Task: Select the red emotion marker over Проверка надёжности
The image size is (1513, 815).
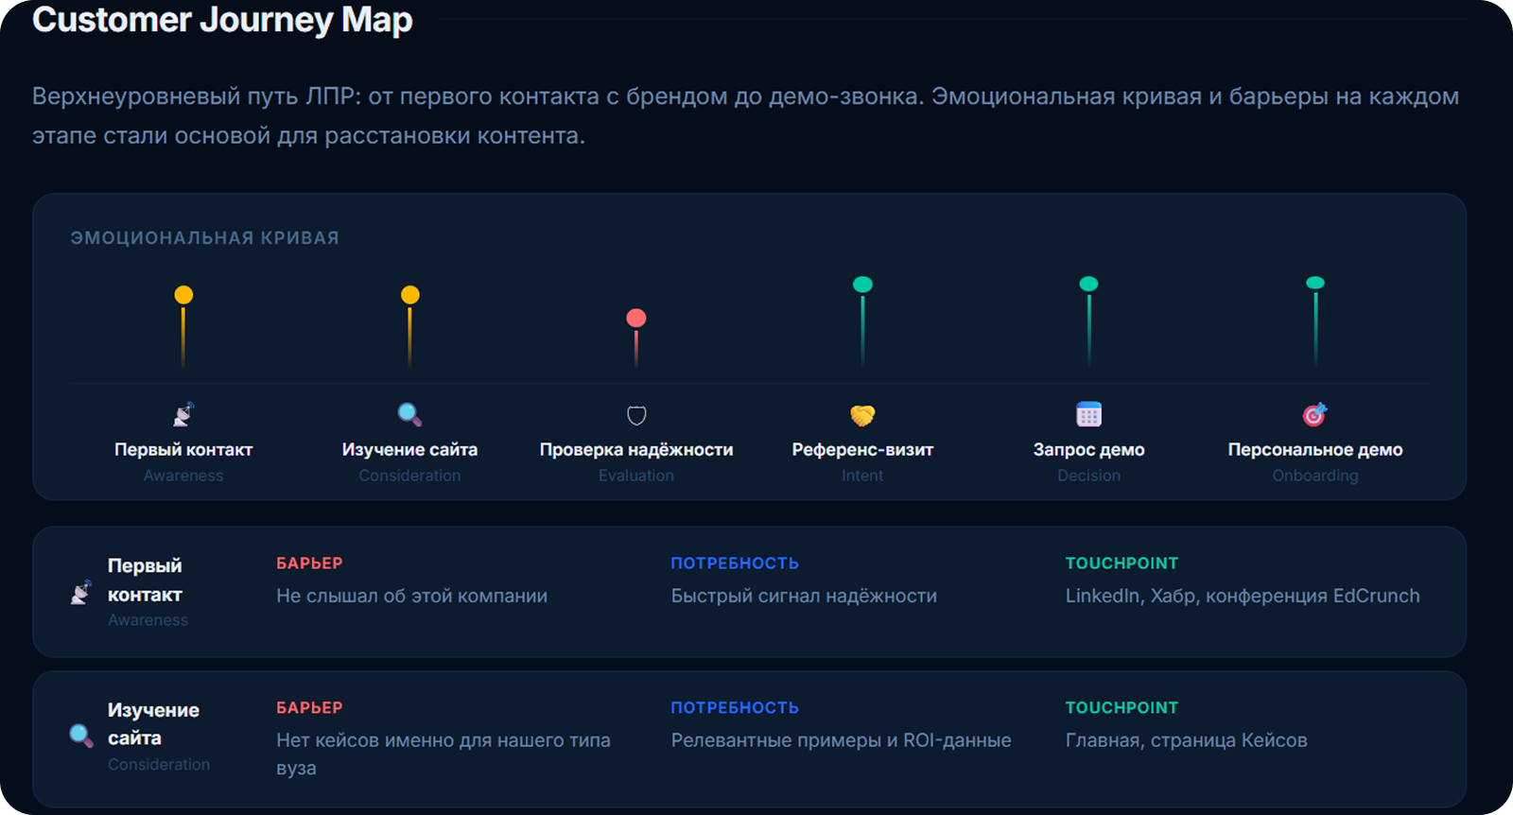Action: [636, 318]
